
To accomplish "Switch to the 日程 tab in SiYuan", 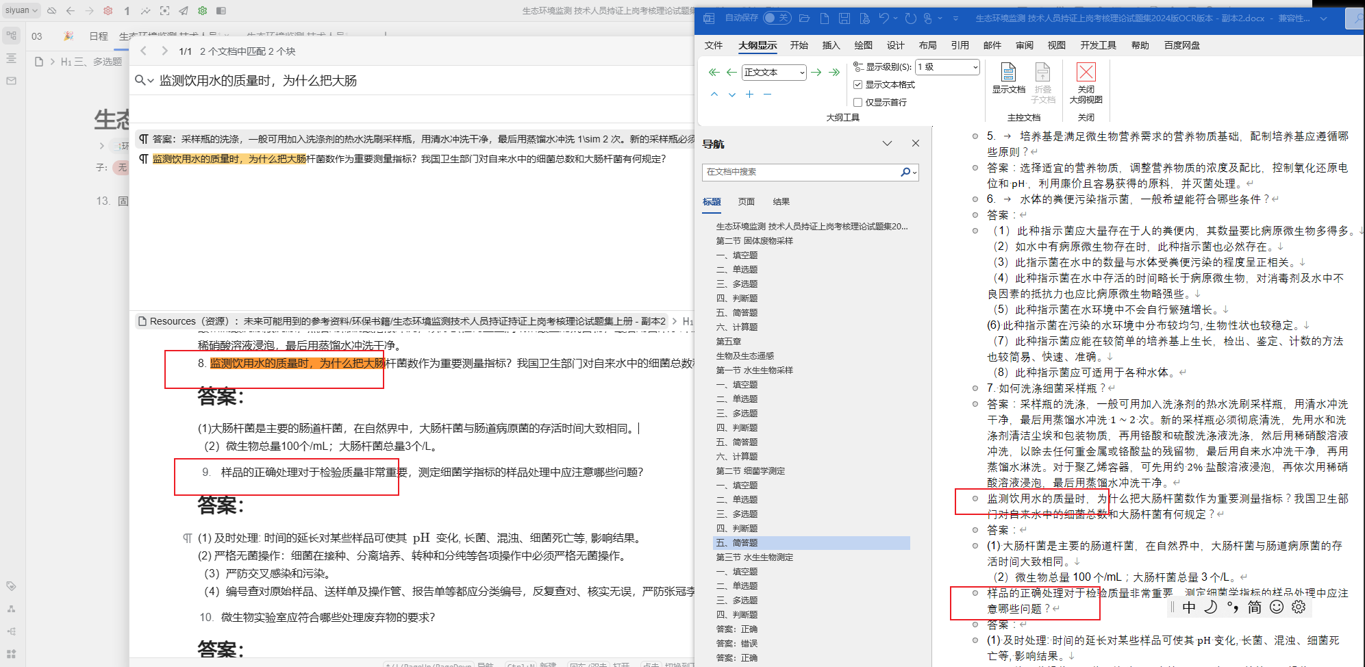I will coord(99,36).
